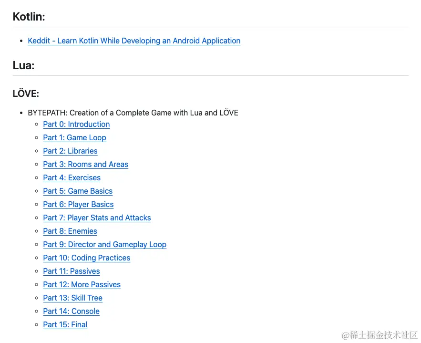Open Part 9: Director and Gameplay Loop

(105, 244)
